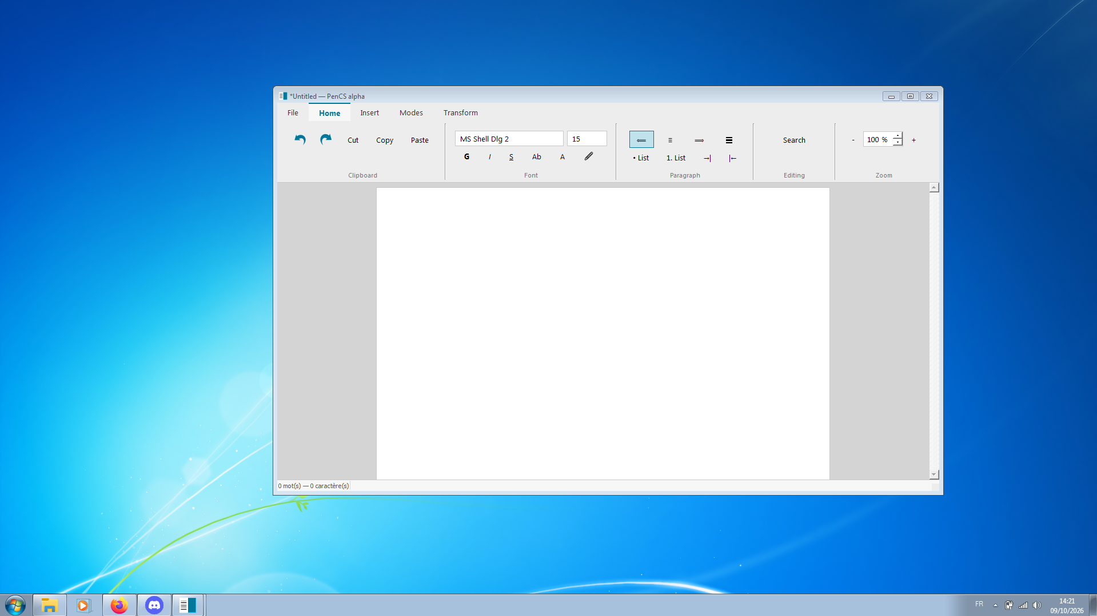Click the vertical scrollbar down arrow
Image resolution: width=1097 pixels, height=616 pixels.
pyautogui.click(x=934, y=475)
